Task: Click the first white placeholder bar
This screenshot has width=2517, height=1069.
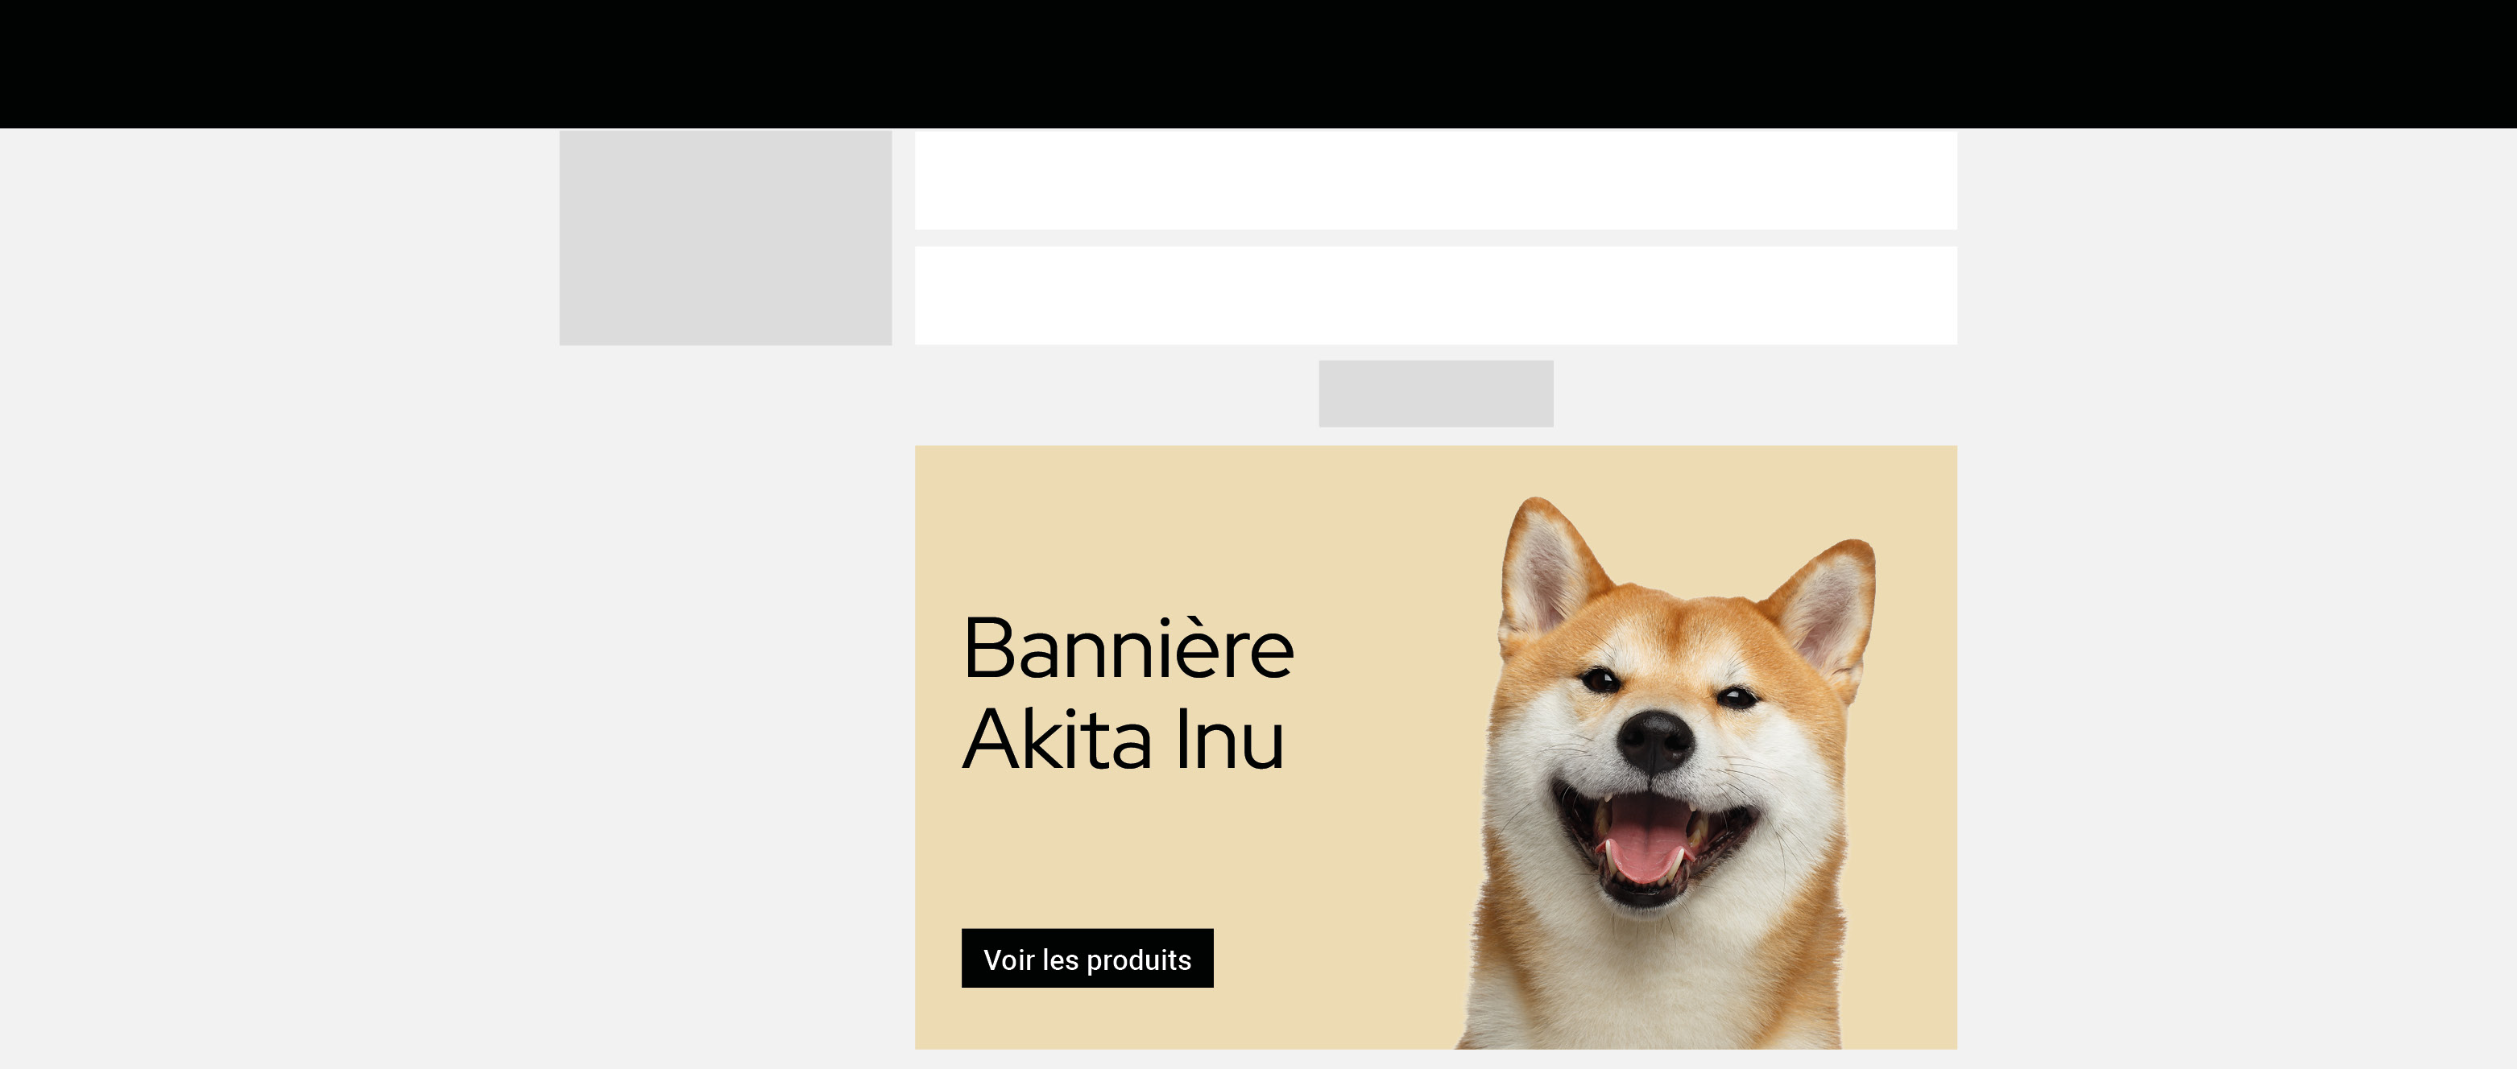Action: coord(1435,180)
